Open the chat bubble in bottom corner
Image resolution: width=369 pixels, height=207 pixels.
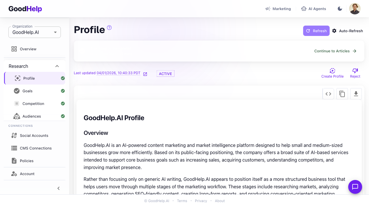[355, 187]
